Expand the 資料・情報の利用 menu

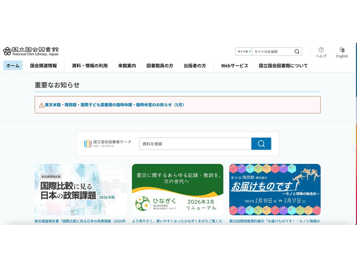pyautogui.click(x=89, y=66)
